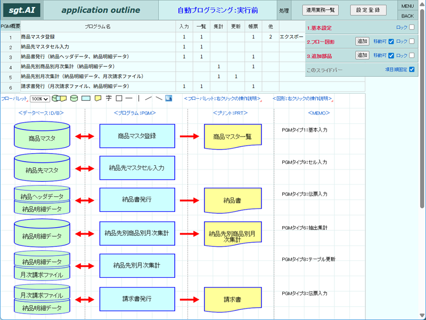
Task: Toggle ロック checkbox for 1.基本設定
Action: click(x=412, y=27)
